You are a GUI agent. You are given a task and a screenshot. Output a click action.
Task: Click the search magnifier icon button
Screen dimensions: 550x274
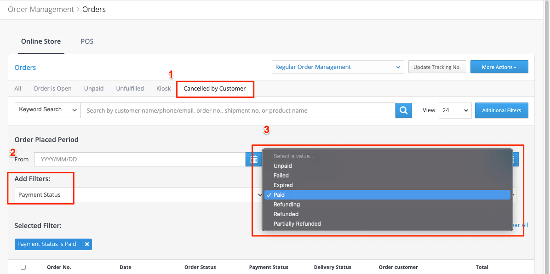coord(403,110)
